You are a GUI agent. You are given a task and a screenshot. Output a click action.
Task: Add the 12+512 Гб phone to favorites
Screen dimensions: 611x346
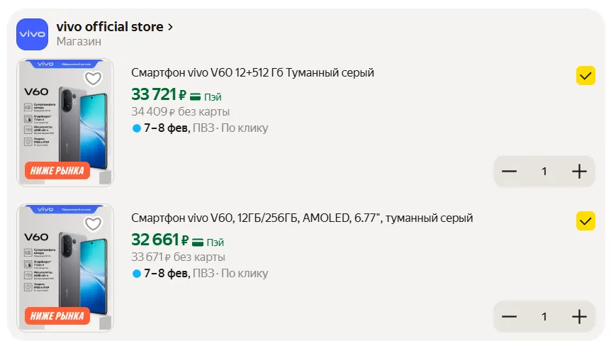93,78
